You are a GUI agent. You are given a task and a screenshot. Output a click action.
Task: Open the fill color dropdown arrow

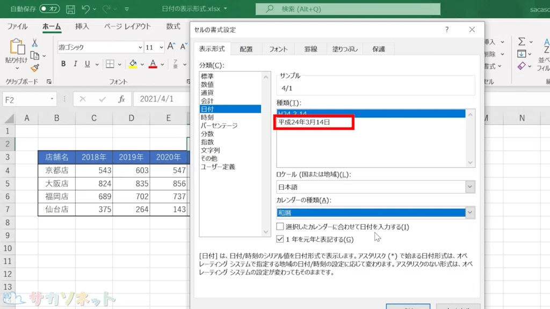[142, 64]
